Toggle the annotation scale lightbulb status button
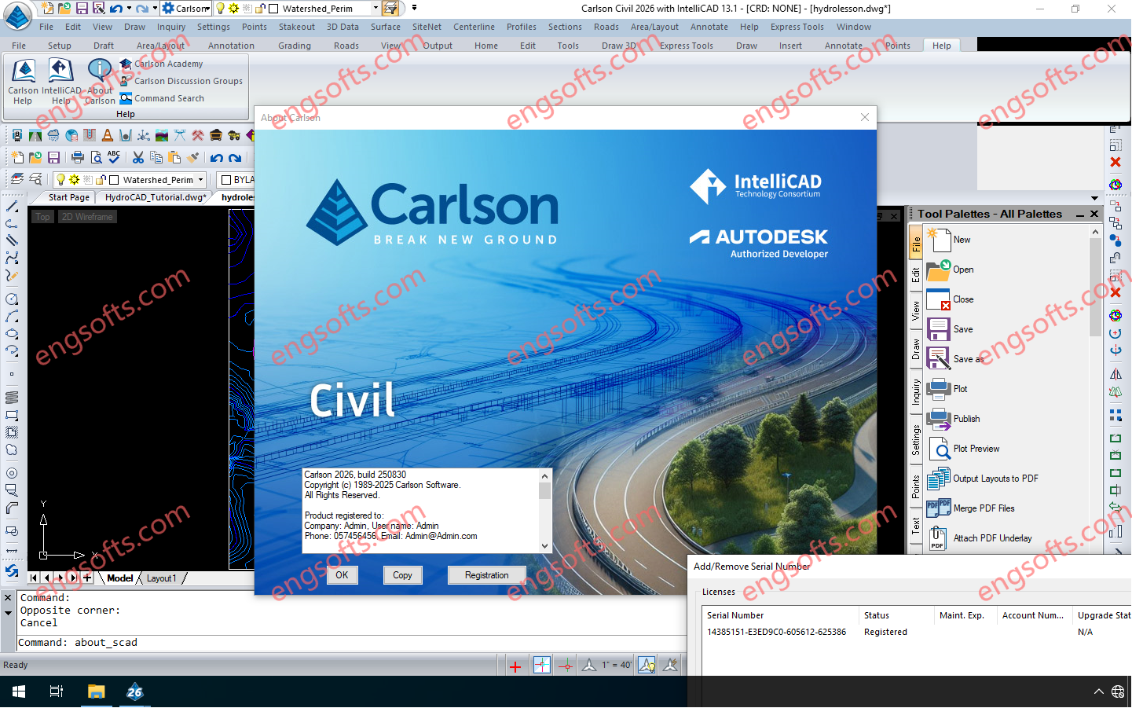The height and width of the screenshot is (708, 1132). (x=647, y=666)
